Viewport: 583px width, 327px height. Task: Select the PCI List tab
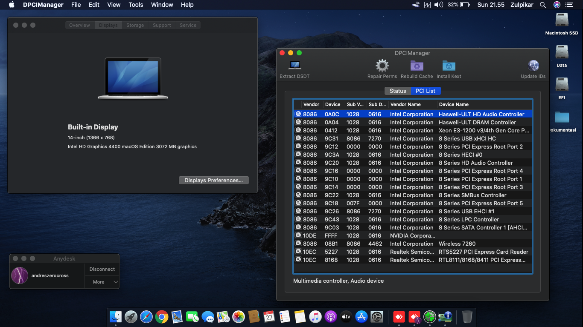426,91
